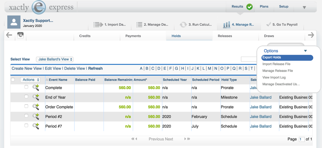
Task: Click the Edit View link
Action: [53, 69]
